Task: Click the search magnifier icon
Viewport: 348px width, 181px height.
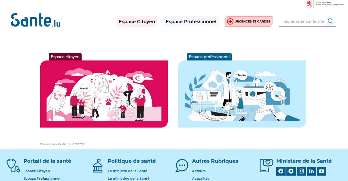Action: click(331, 21)
